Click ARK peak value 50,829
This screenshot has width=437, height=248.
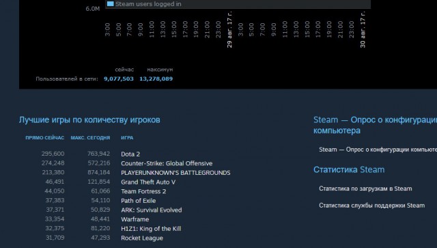pyautogui.click(x=100, y=210)
